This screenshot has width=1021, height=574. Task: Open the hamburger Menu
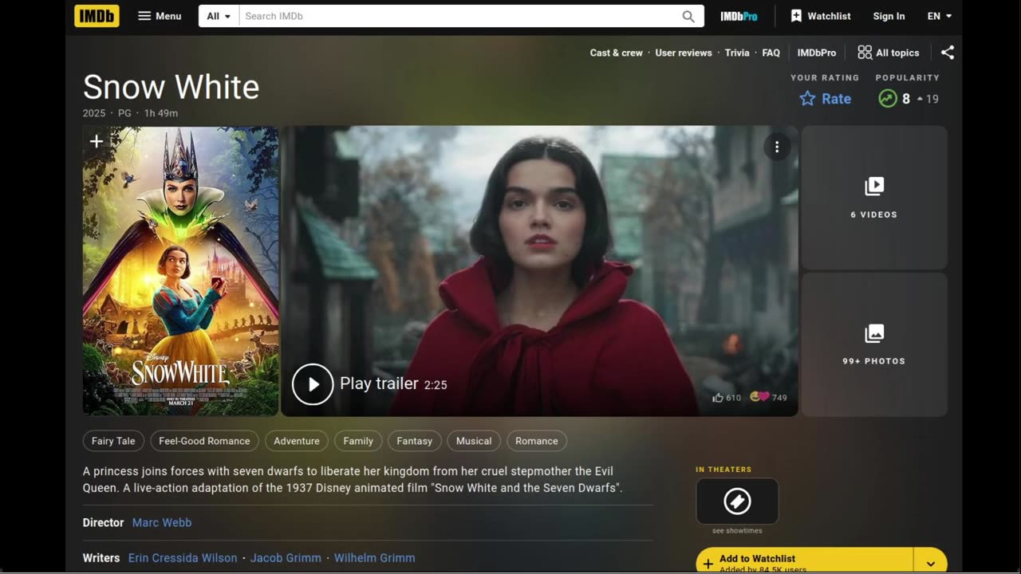tap(160, 16)
